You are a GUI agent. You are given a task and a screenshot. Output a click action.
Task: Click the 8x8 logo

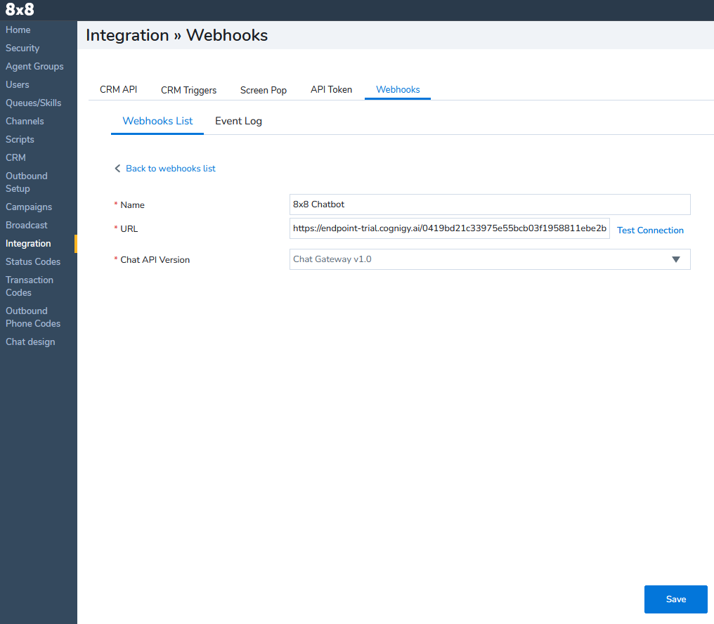coord(20,9)
